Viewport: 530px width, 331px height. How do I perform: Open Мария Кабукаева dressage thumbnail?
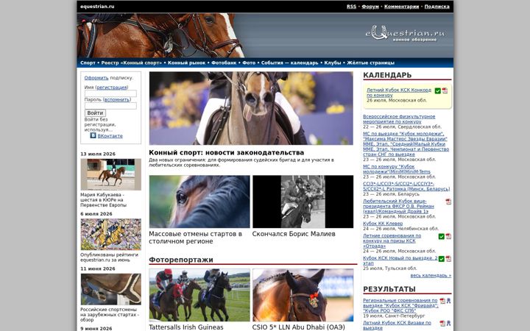pos(111,174)
